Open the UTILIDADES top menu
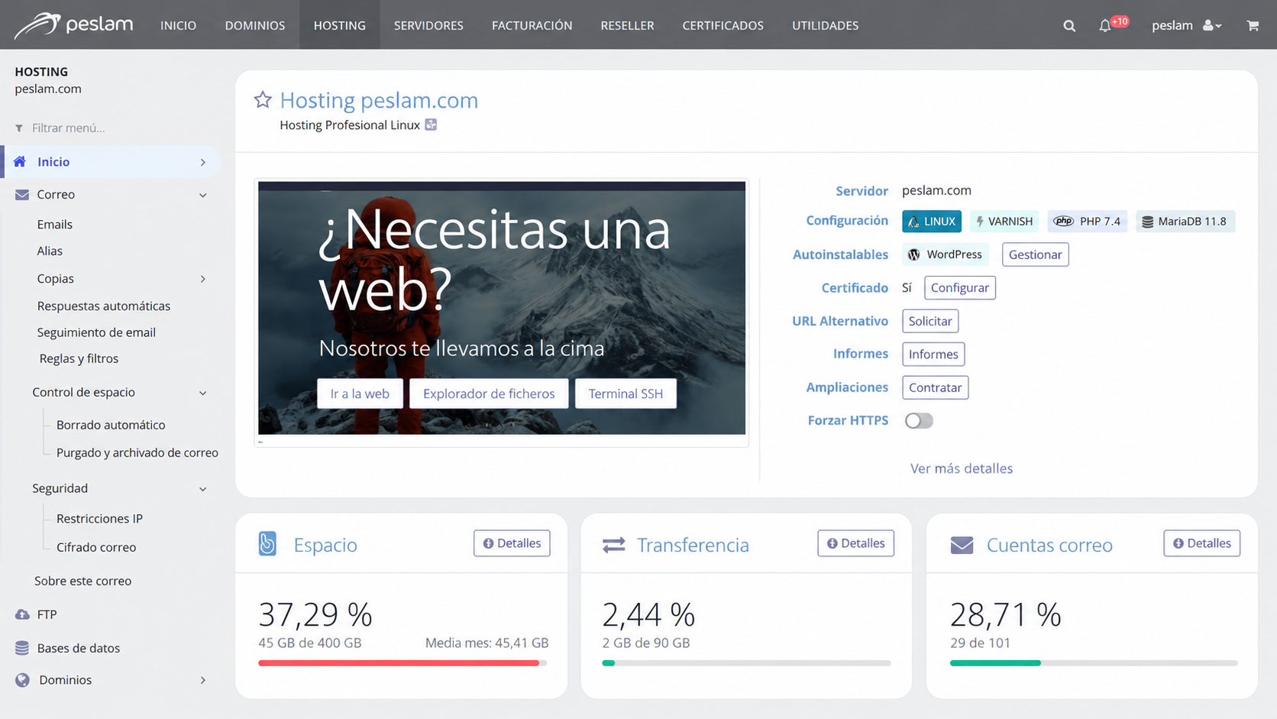This screenshot has height=719, width=1277. pos(826,25)
